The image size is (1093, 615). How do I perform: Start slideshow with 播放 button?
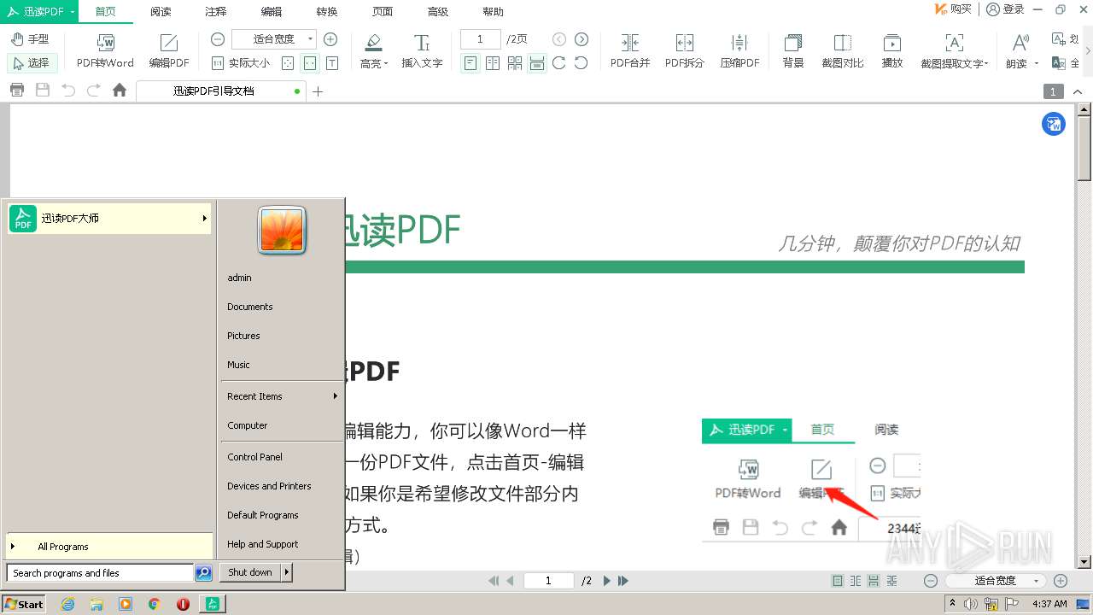pyautogui.click(x=892, y=51)
